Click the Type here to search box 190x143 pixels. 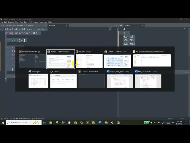tap(24, 123)
